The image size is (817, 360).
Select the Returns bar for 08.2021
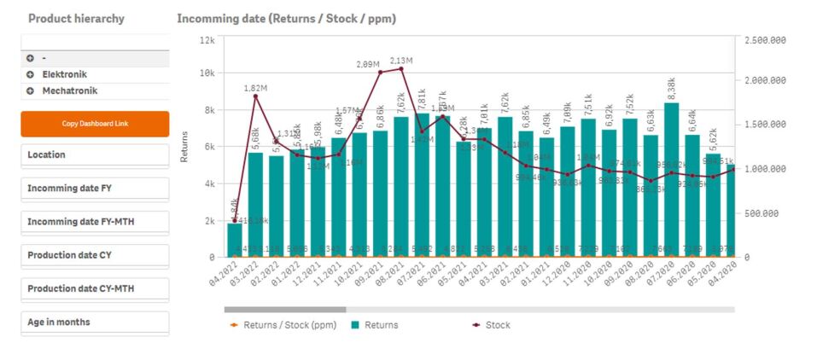click(401, 187)
